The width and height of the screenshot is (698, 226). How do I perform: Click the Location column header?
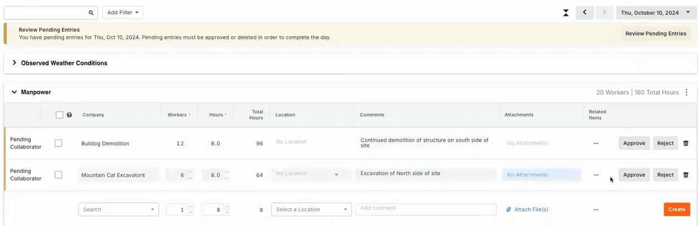coord(285,115)
